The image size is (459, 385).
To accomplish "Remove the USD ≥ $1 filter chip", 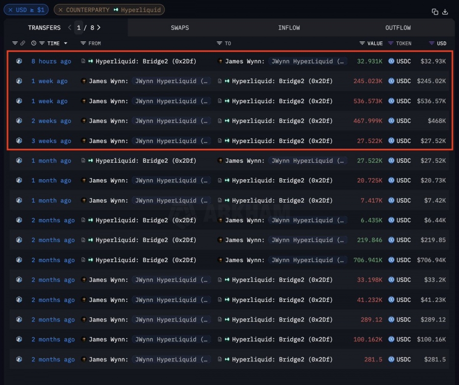I will coord(10,10).
